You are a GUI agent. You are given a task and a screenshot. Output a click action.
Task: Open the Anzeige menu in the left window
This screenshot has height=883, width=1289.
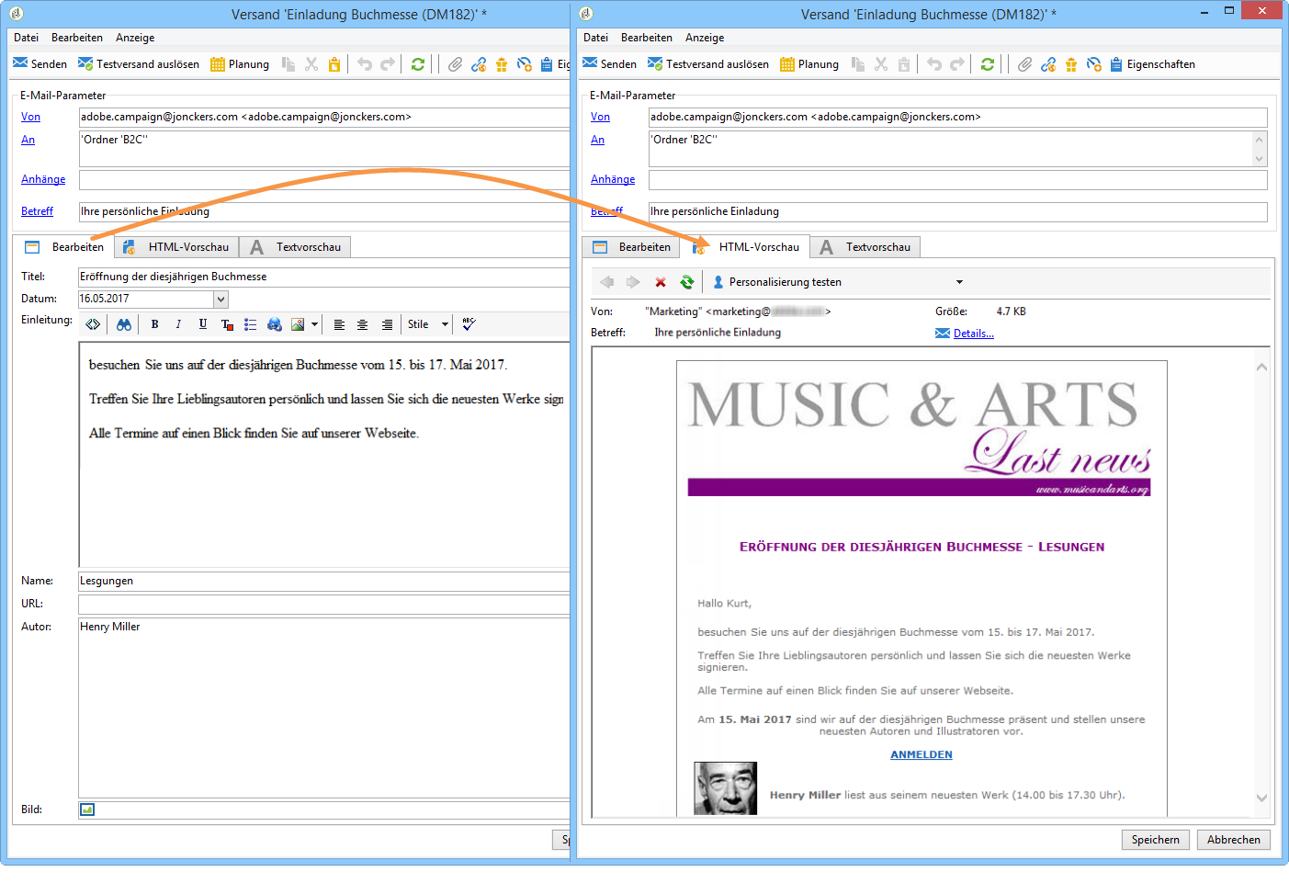135,38
